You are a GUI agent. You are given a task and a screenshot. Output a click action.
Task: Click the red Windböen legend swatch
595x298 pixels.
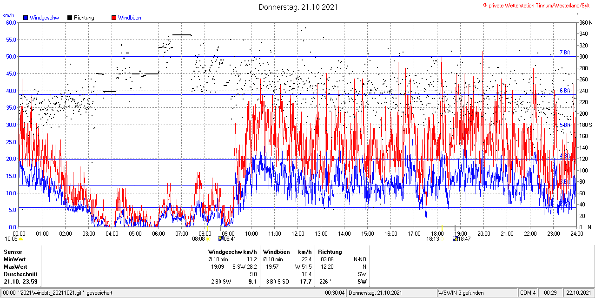point(114,18)
